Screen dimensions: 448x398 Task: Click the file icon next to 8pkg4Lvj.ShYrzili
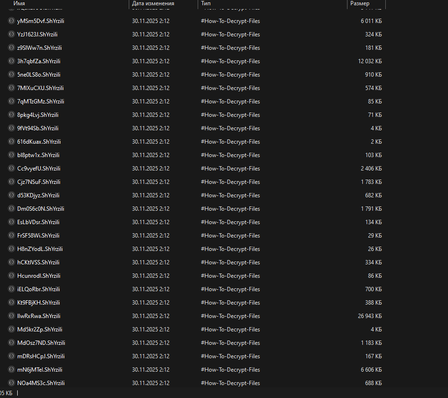[11, 114]
